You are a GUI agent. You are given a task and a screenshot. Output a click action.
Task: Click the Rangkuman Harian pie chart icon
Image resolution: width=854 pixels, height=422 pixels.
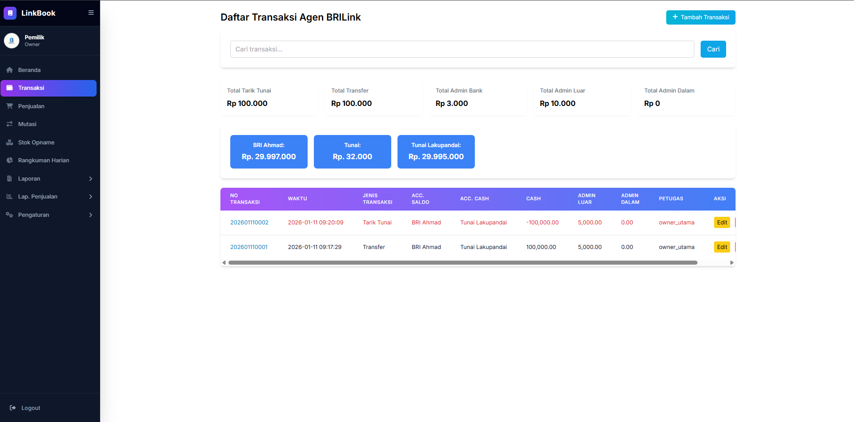[9, 160]
